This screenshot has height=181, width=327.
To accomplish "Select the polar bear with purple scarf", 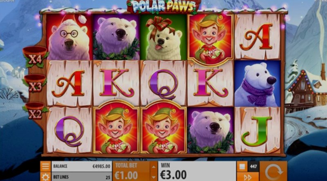I will pos(258,84).
